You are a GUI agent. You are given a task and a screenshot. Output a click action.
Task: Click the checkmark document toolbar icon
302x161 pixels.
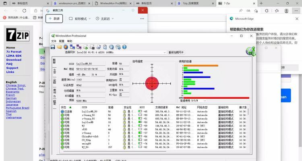99,47
